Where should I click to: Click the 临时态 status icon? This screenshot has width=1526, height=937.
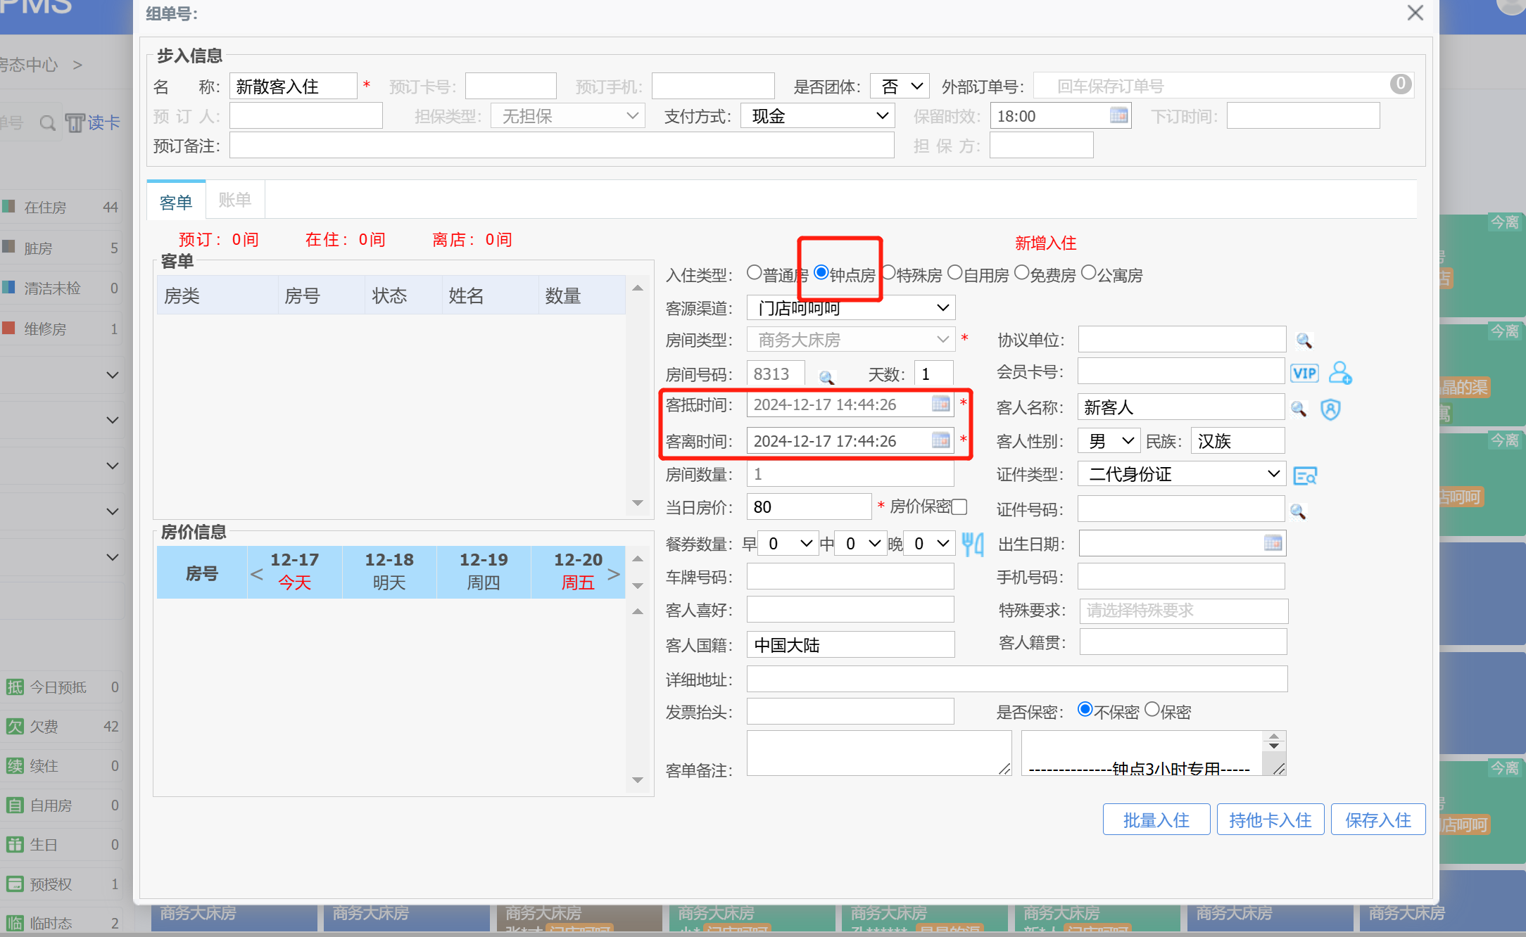coord(15,924)
